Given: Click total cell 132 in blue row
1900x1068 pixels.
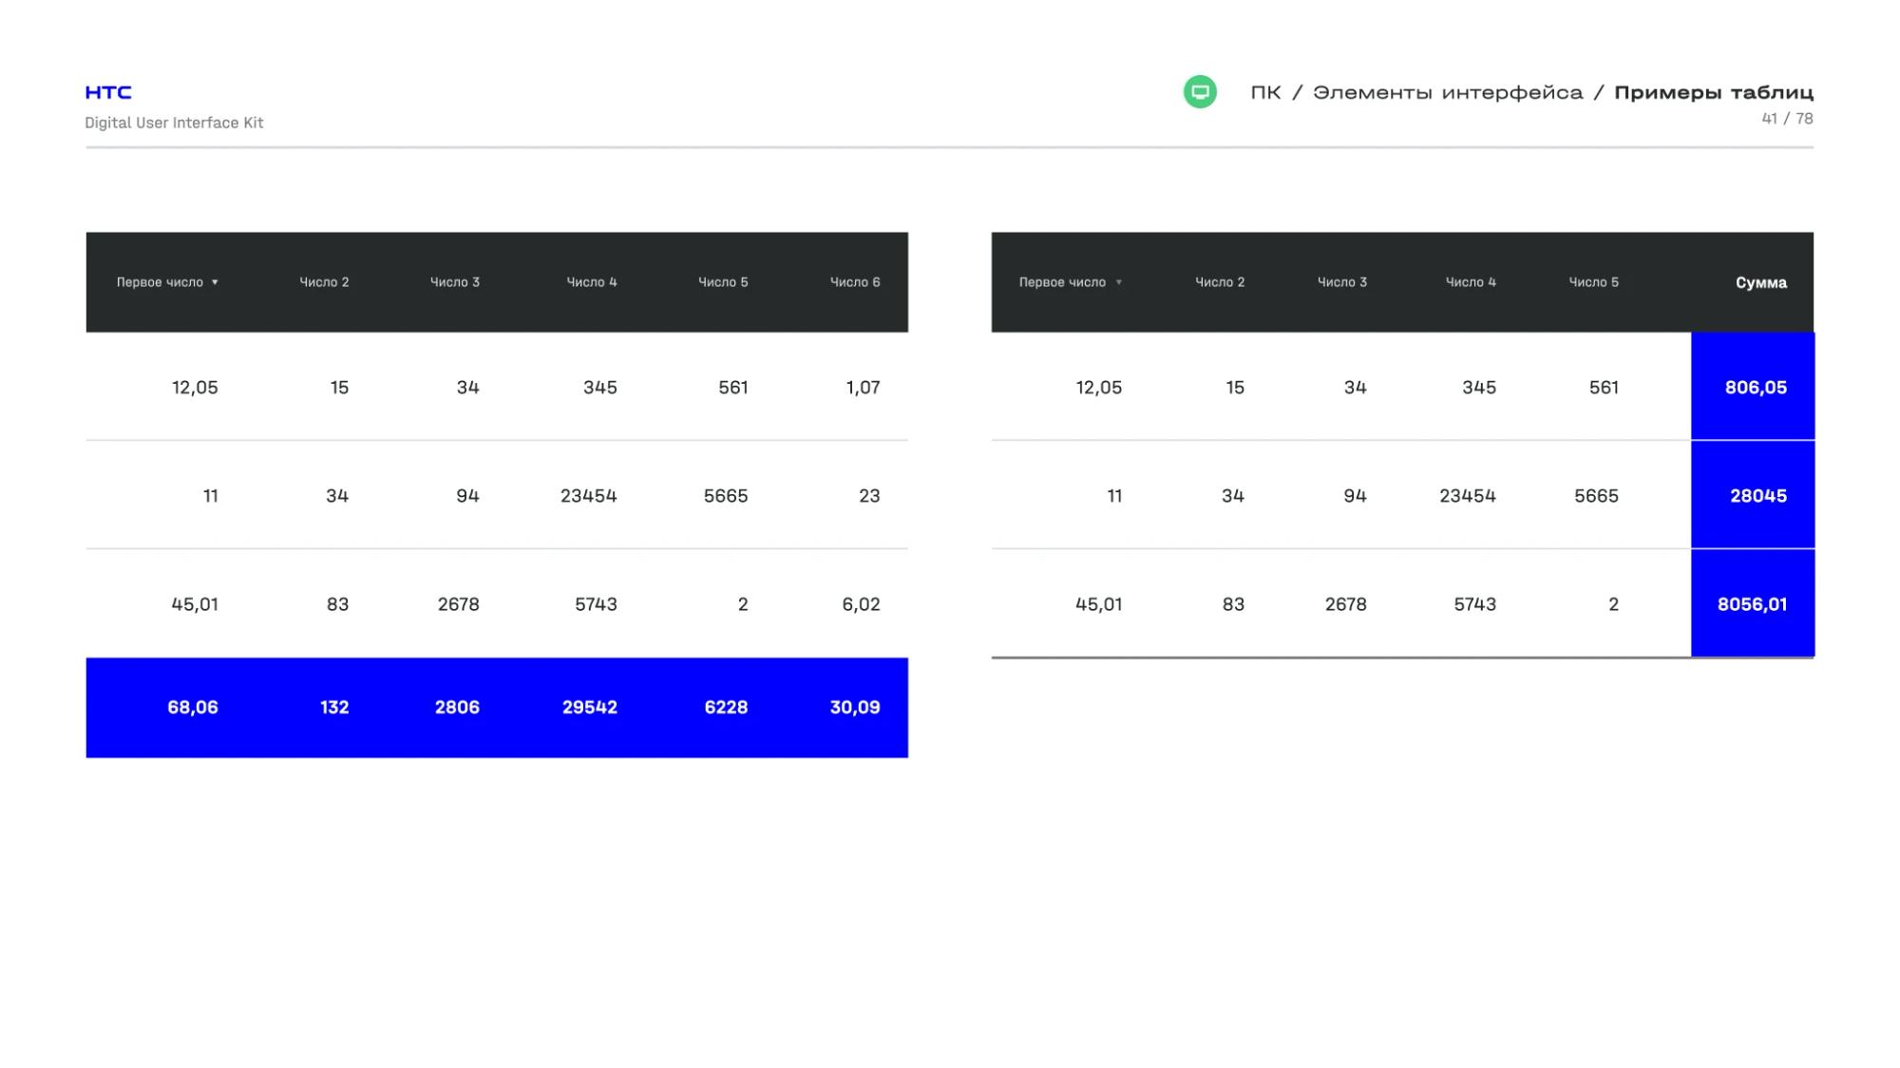Looking at the screenshot, I should [334, 707].
